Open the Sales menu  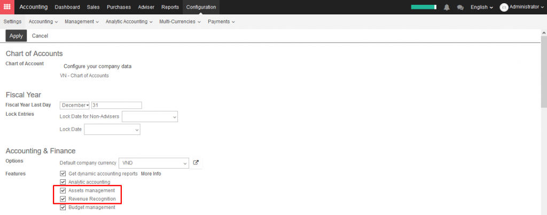click(93, 7)
